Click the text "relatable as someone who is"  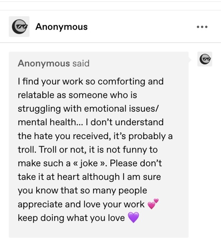click(77, 95)
